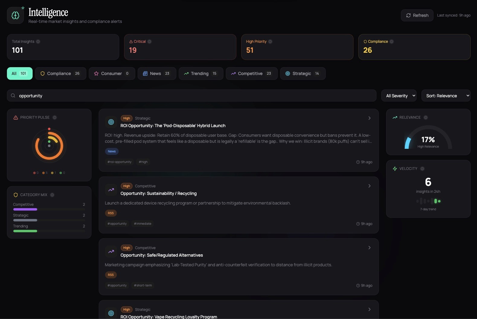Click info icon beside Critical count
477x319 pixels.
click(149, 42)
